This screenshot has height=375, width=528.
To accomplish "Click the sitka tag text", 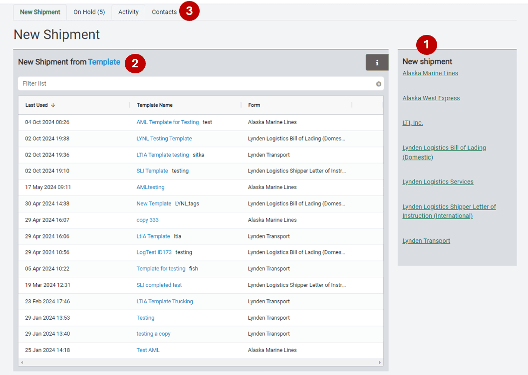I will tap(198, 155).
